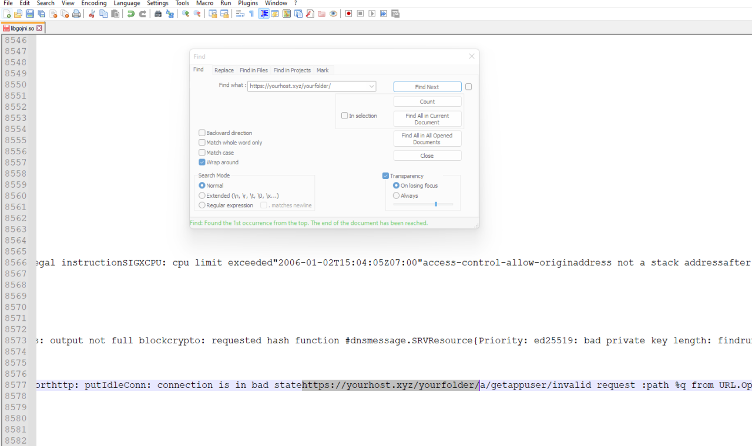Click the Save file toolbar icon
This screenshot has height=446, width=752.
[x=29, y=13]
